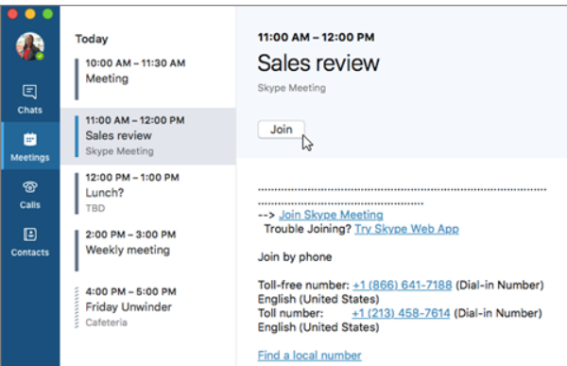Open the Chats section icon
567x366 pixels.
point(29,92)
